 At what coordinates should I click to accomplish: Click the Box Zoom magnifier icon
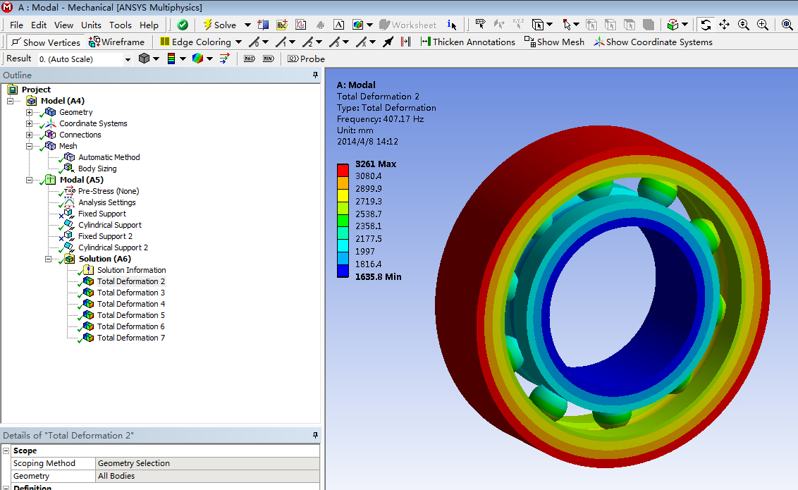click(x=763, y=25)
